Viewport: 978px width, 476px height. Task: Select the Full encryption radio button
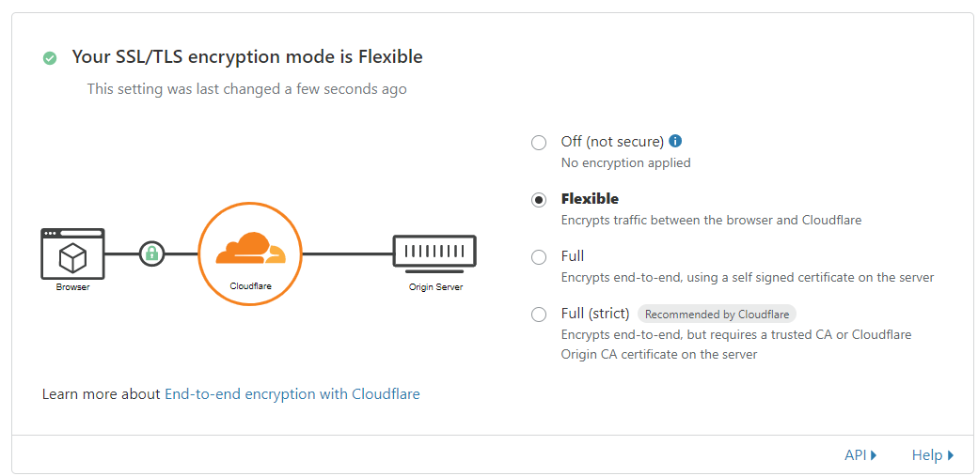pos(539,257)
